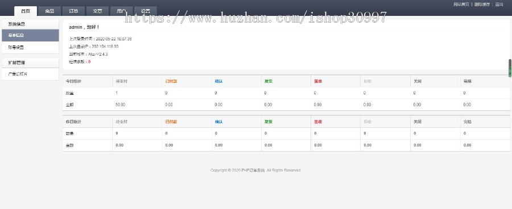The image size is (512, 209).
Task: Click the 数量 row label in 昨日统计
Action: 70,133
